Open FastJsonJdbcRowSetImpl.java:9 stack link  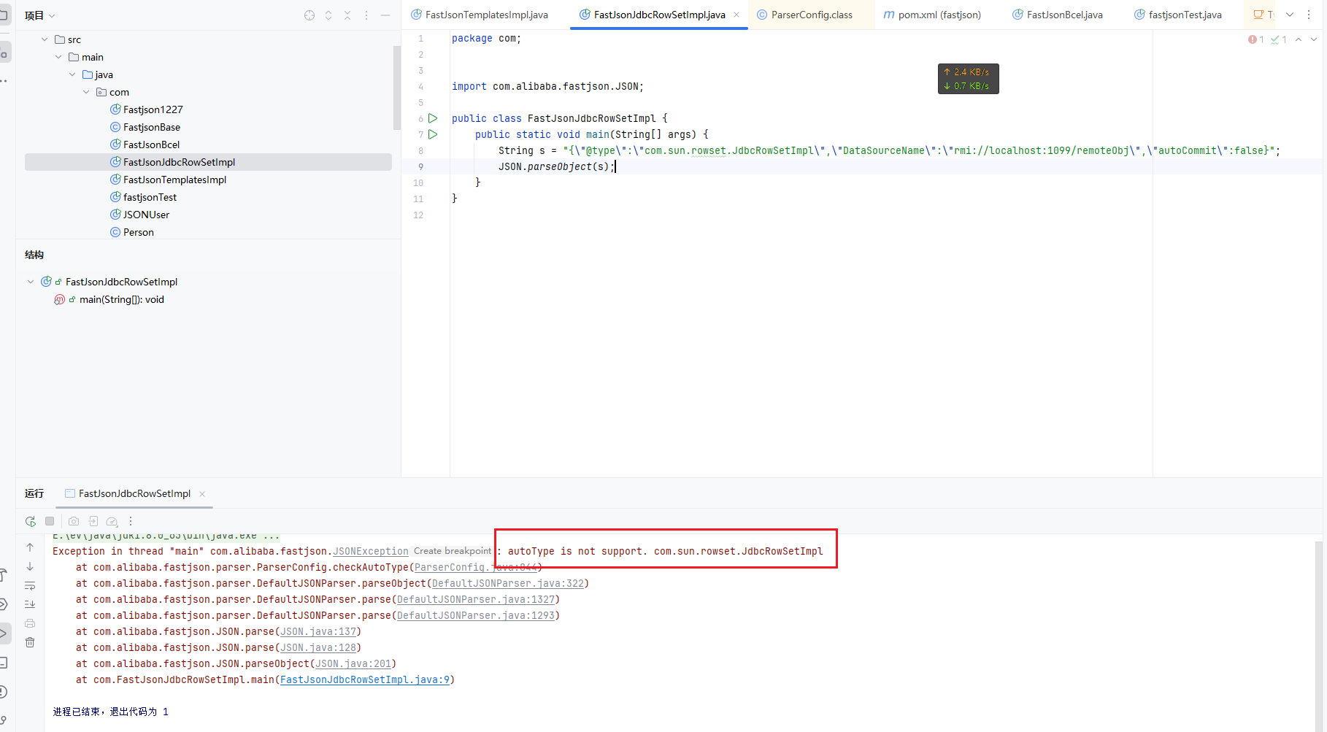365,680
